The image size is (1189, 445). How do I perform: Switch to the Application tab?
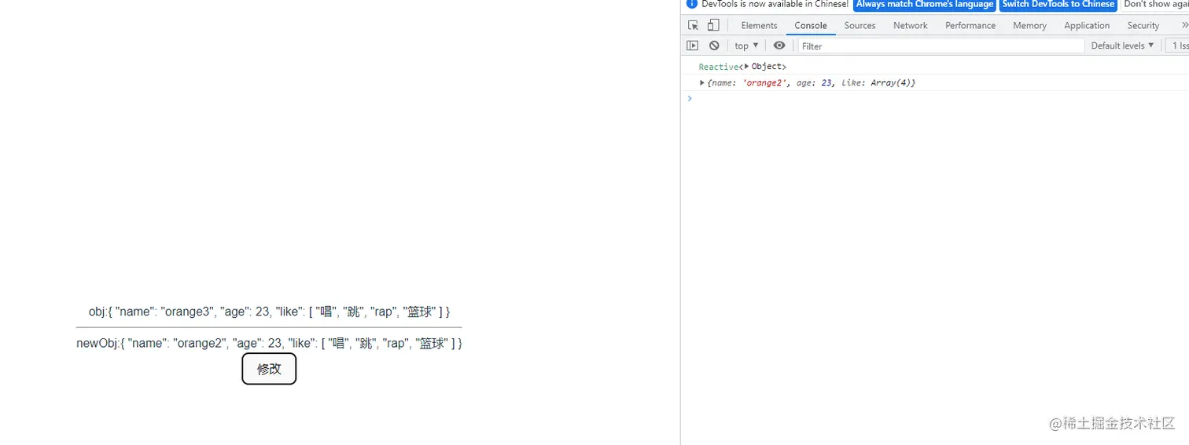pos(1087,25)
